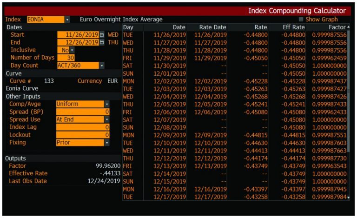Select Effective Rate output -.44133
The height and width of the screenshot is (218, 357).
tap(110, 174)
